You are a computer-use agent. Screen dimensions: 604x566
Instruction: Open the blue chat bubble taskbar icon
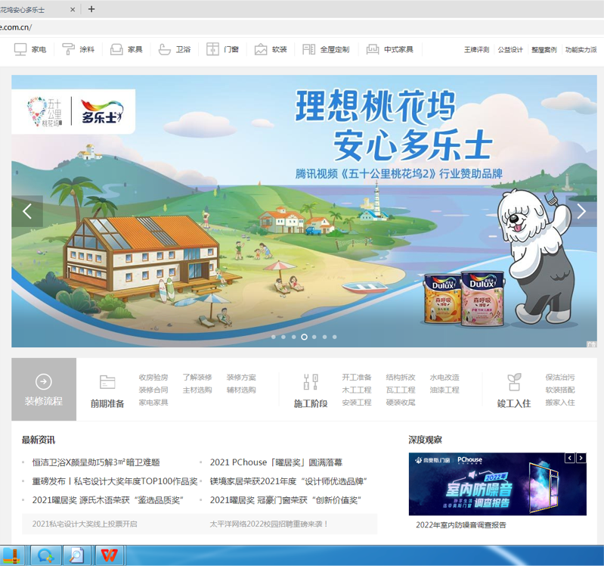(x=45, y=555)
